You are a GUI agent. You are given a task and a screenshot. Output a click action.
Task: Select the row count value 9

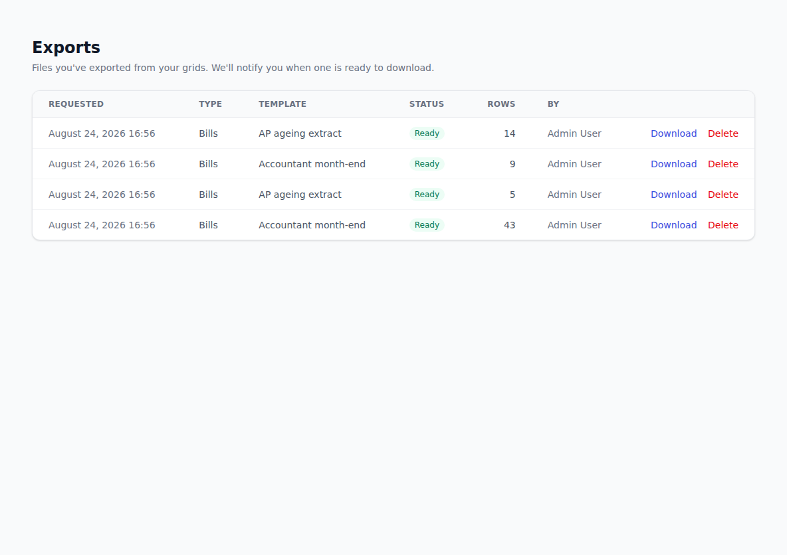(512, 164)
